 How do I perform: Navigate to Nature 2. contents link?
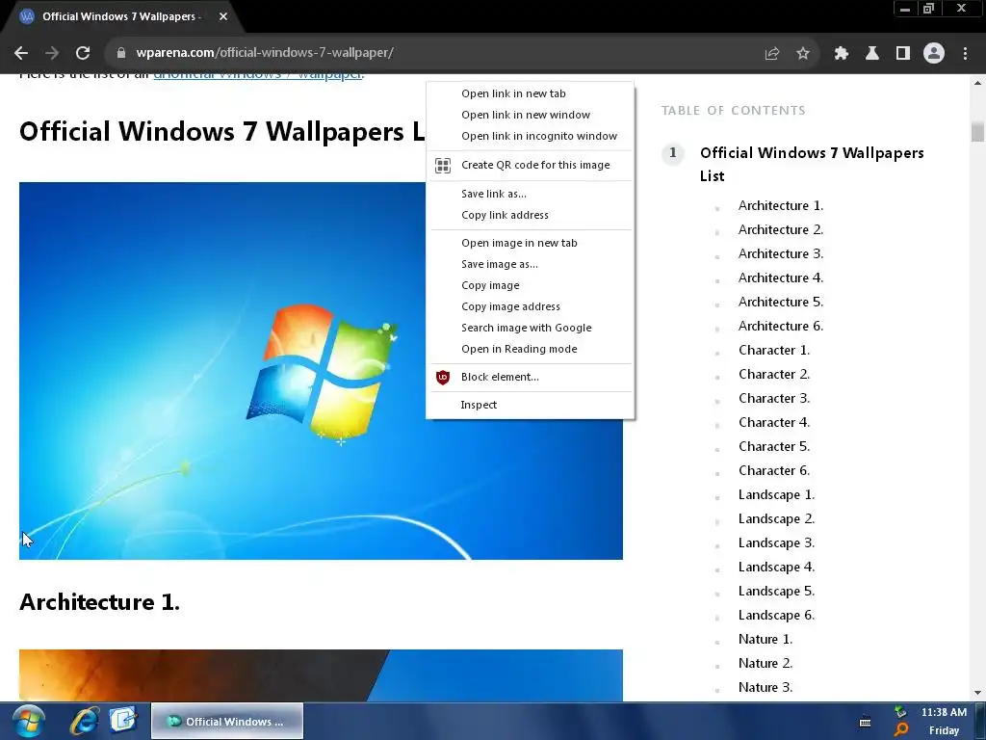765,663
